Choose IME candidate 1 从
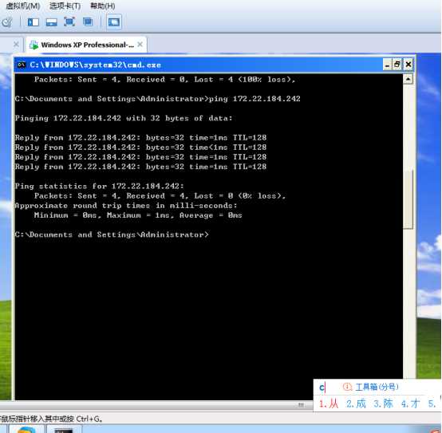Image resolution: width=442 pixels, height=433 pixels. click(x=329, y=403)
